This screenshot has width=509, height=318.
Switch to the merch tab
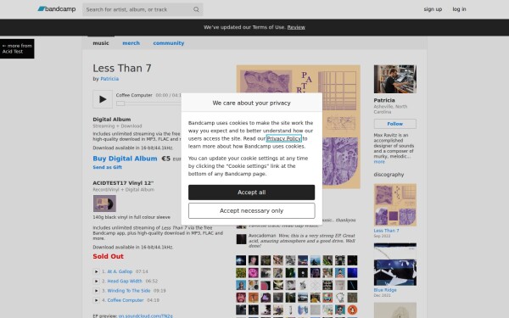(131, 43)
